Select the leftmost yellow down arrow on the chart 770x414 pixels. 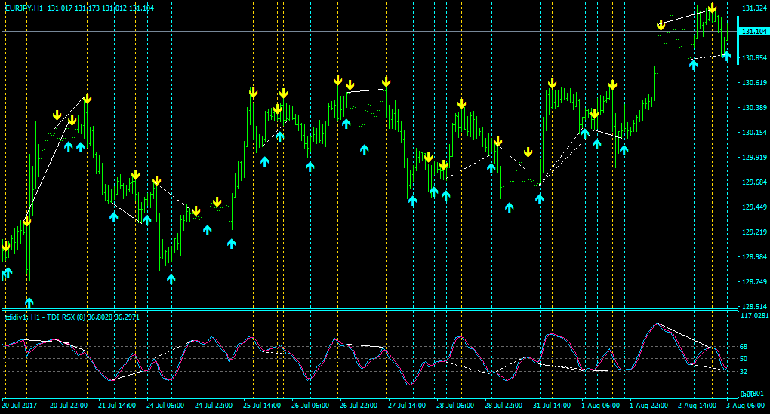pos(6,247)
